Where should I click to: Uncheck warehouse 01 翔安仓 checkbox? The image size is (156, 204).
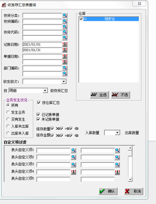pos(81,19)
